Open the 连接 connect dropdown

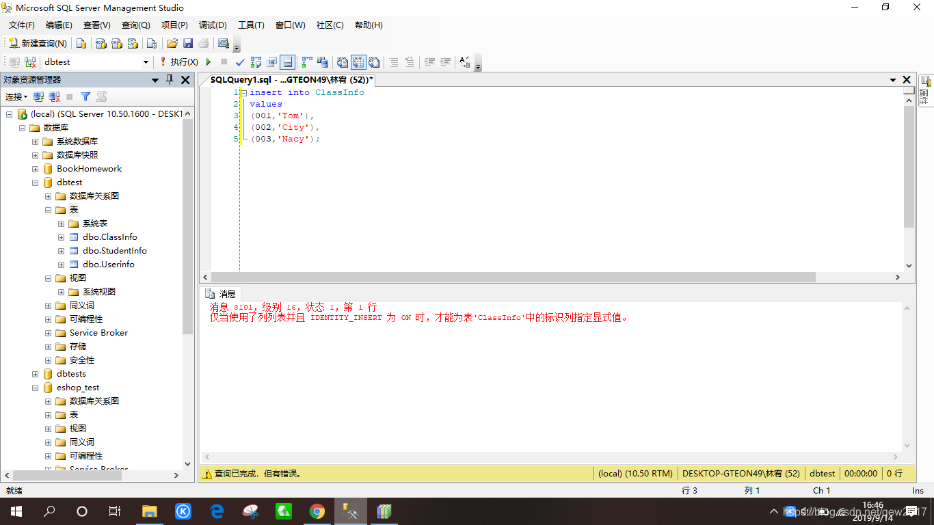[16, 97]
